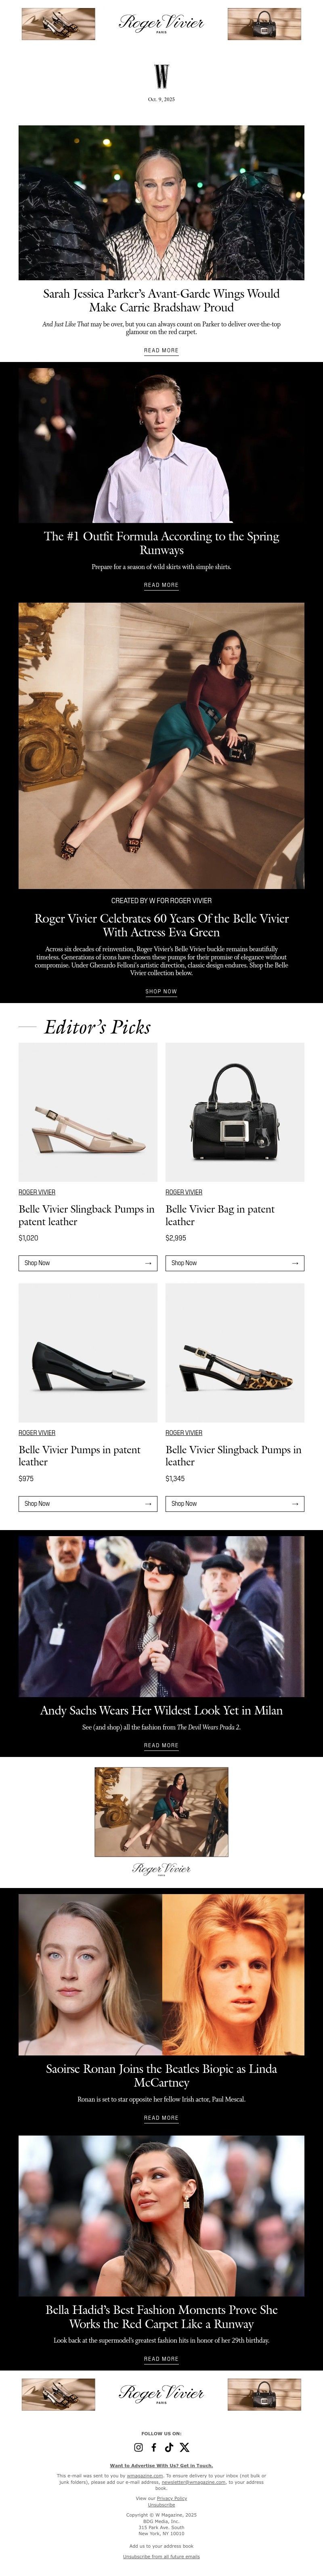Shop Now for $975 Belle Vivier Pumps
The image size is (323, 2576).
point(88,1503)
